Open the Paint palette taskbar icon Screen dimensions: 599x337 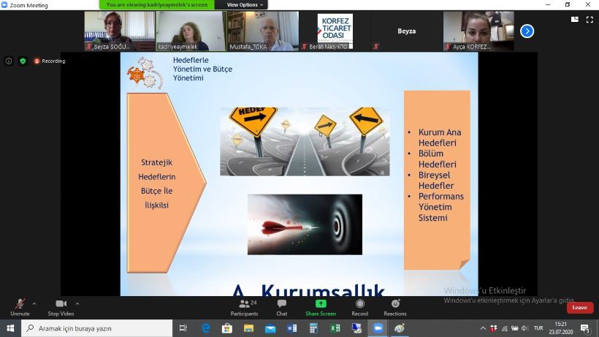coord(400,328)
